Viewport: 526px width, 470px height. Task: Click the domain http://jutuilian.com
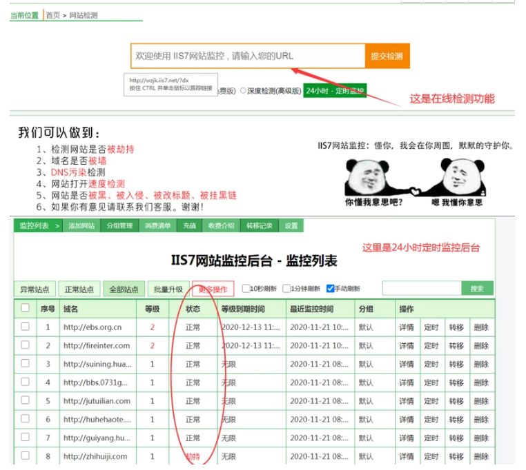(x=97, y=400)
